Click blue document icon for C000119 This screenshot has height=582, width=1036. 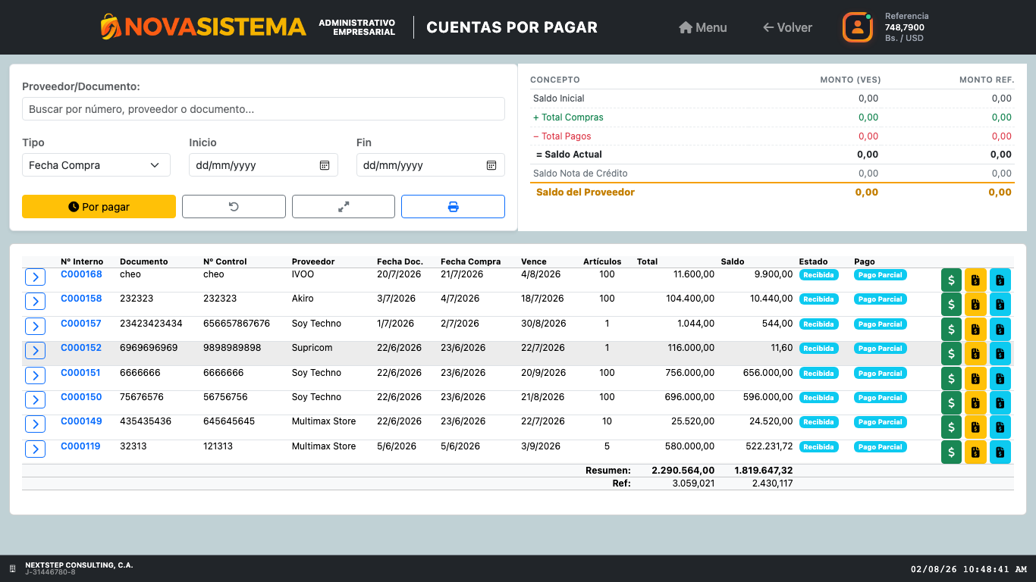click(x=1000, y=452)
